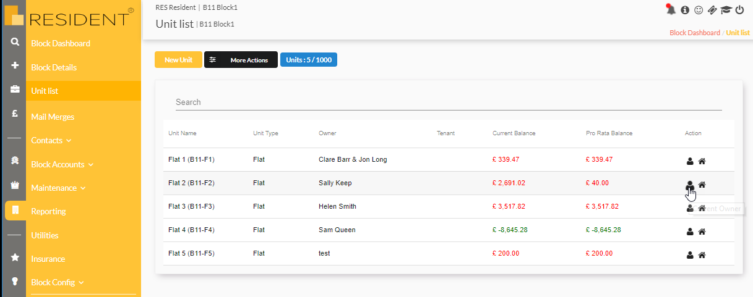The width and height of the screenshot is (753, 297).
Task: Open Mail Merges in the sidebar
Action: (x=53, y=117)
